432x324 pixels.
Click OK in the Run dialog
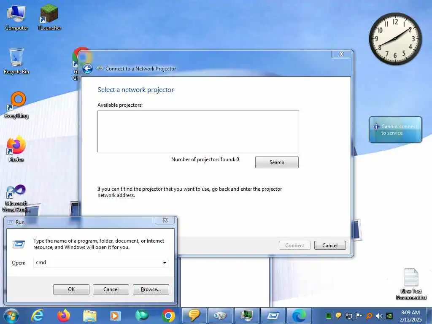click(71, 289)
